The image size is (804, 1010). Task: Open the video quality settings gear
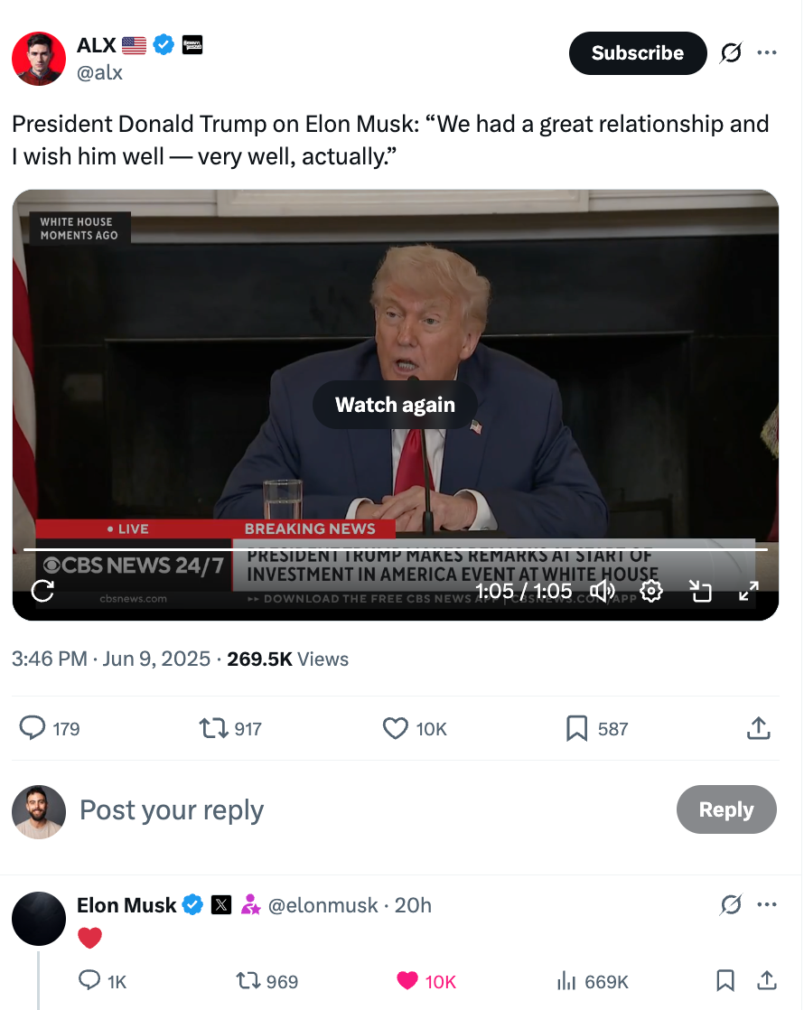pyautogui.click(x=650, y=591)
